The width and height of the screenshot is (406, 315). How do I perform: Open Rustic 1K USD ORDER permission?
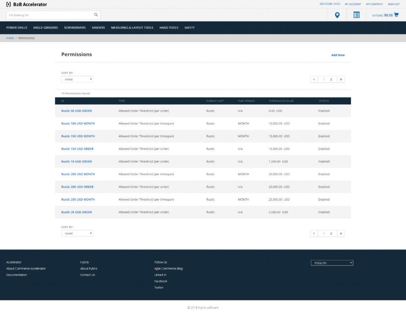pyautogui.click(x=77, y=161)
